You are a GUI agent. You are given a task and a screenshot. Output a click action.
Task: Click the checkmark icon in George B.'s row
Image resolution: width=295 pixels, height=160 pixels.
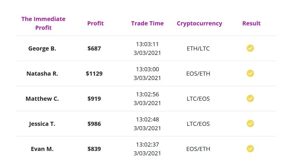[250, 48]
